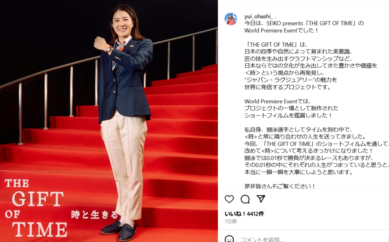Click the caption line starting with World Premiere Eventでは
Screen dimensions: 389x242
pos(277,101)
